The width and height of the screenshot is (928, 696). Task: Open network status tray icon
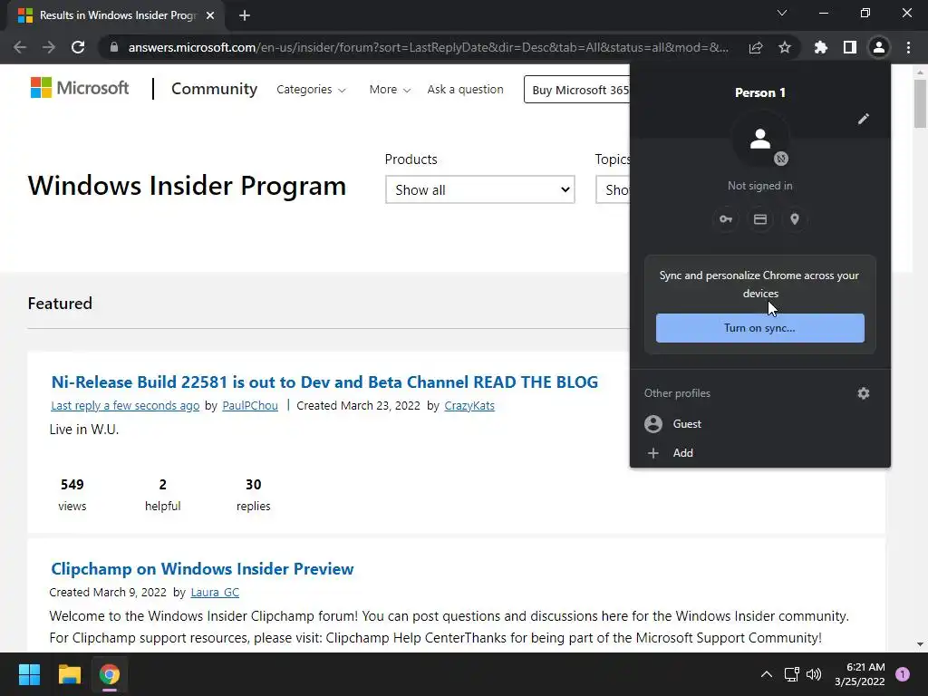[x=792, y=674]
